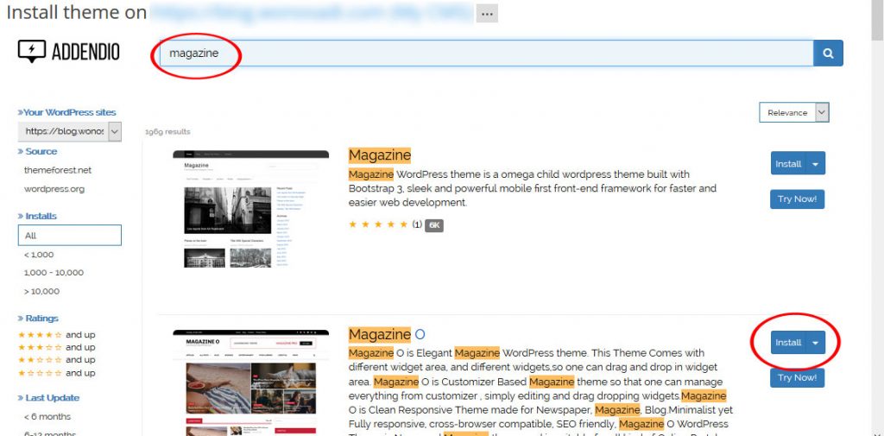
Task: Filter installs 1,000 - 10,000
Action: coord(54,273)
